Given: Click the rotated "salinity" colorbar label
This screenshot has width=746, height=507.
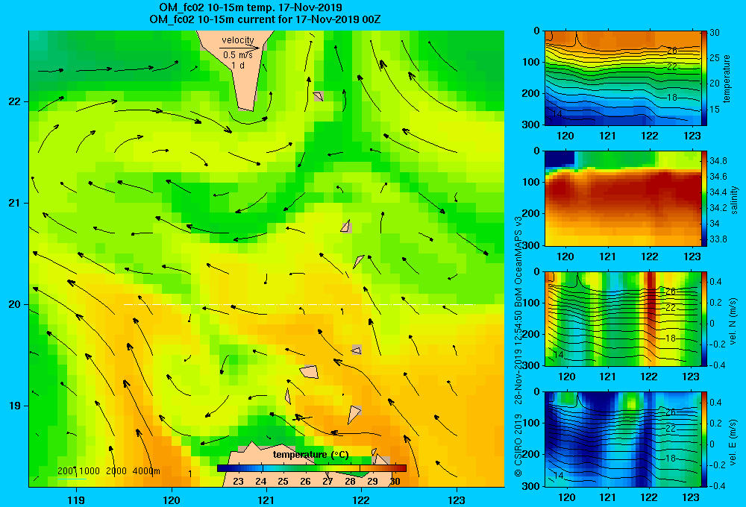Looking at the screenshot, I should coord(734,200).
